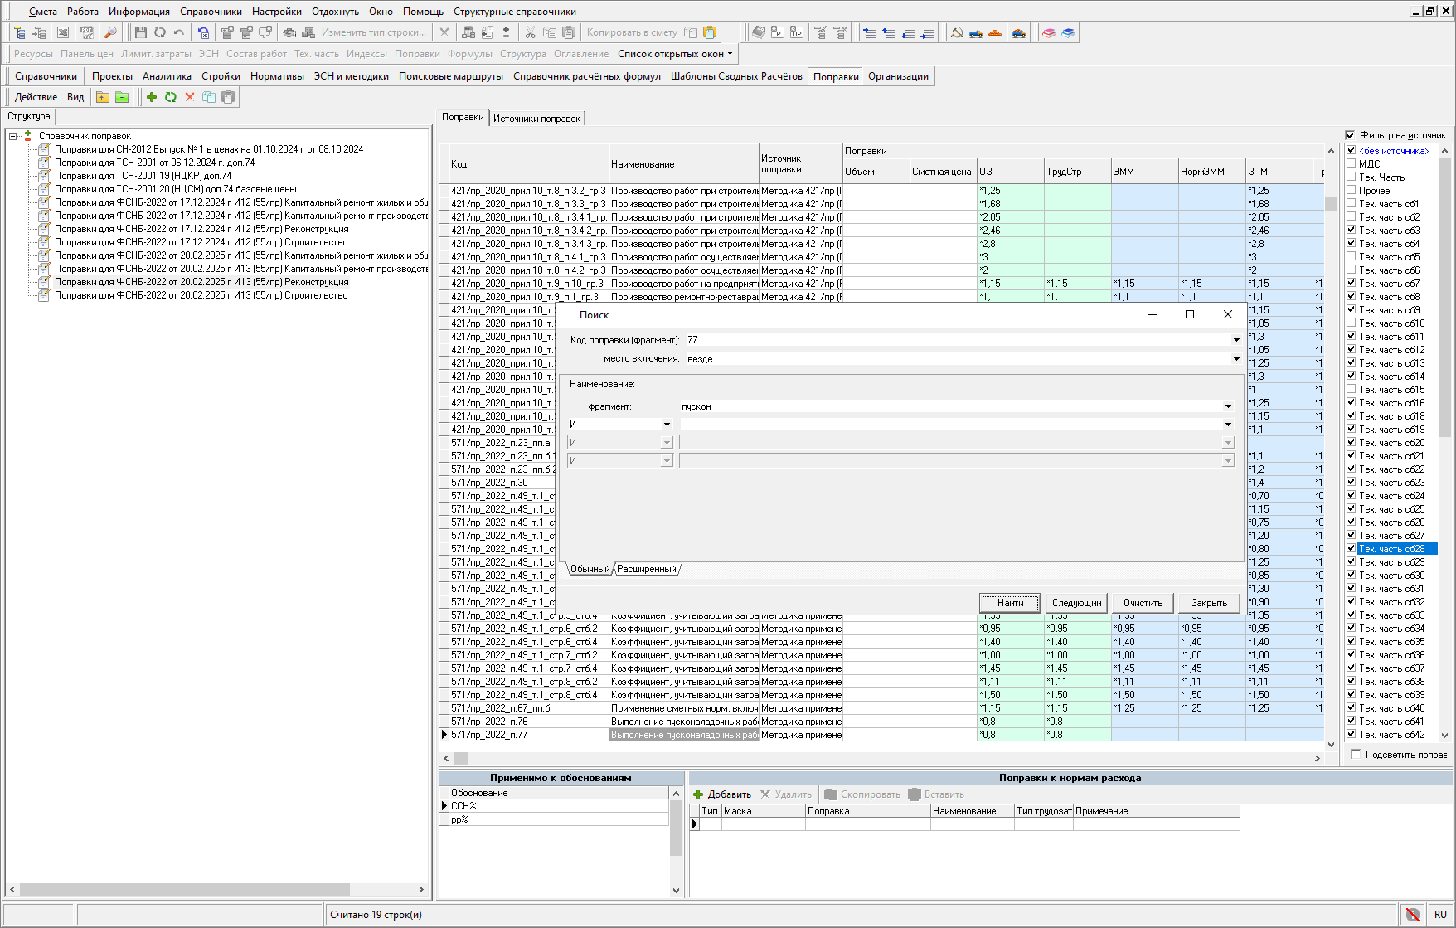Expand the 'фрагмент' name dropdown arrow
Image resolution: width=1456 pixels, height=928 pixels.
coord(1228,406)
